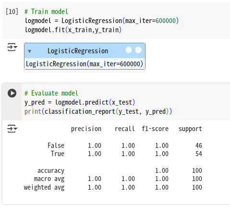Collapse the LogisticRegression estimator triangle

pos(29,51)
